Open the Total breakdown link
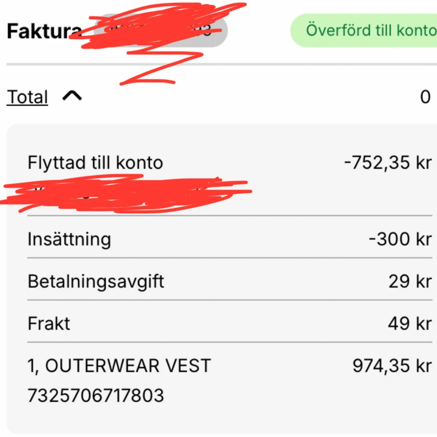This screenshot has height=437, width=437. pyautogui.click(x=27, y=96)
